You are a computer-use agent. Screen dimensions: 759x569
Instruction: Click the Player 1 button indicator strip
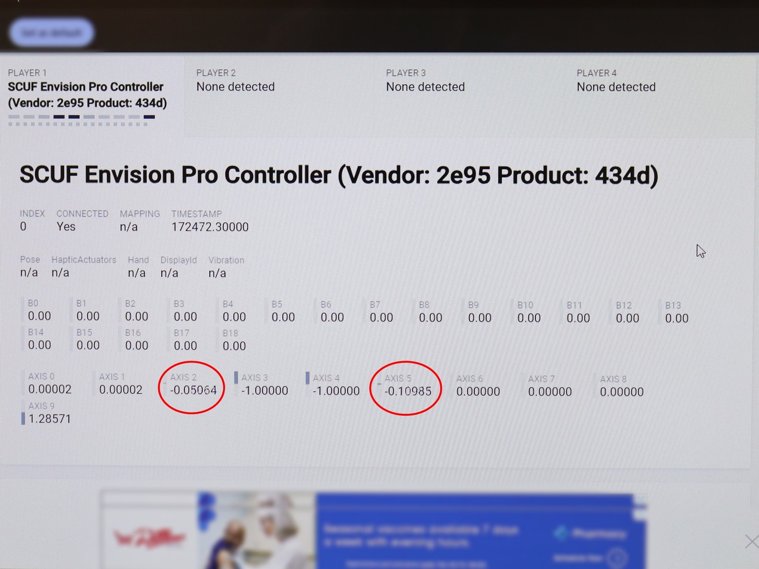(82, 120)
